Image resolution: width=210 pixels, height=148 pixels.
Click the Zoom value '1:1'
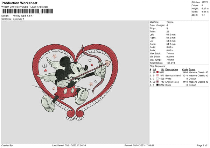(x=203, y=15)
